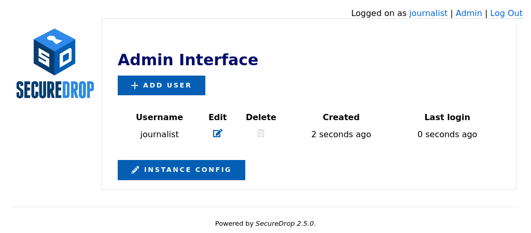Image resolution: width=531 pixels, height=233 pixels.
Task: Click the Last login column header
Action: [x=447, y=117]
